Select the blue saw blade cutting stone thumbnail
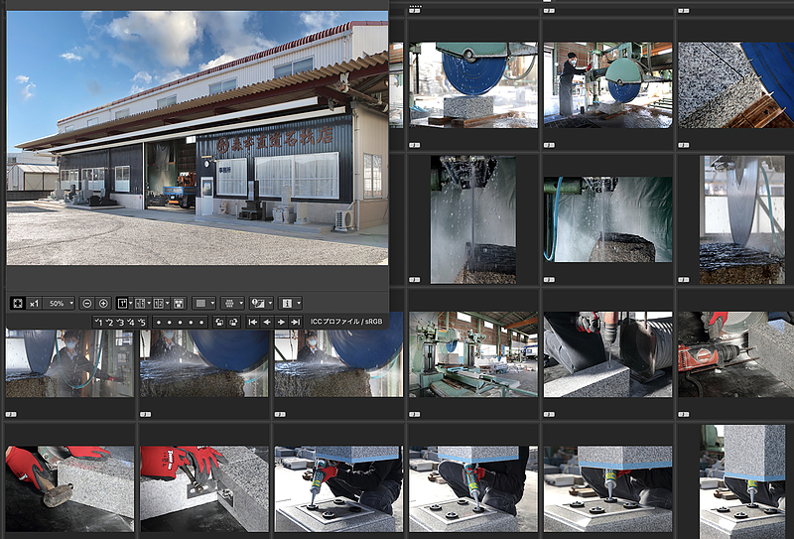The height and width of the screenshot is (539, 794). click(x=472, y=84)
